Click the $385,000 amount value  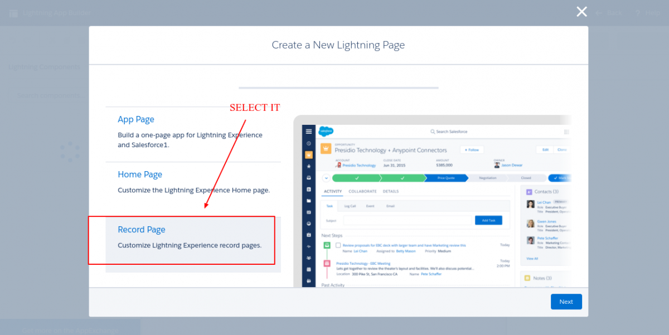pos(444,166)
